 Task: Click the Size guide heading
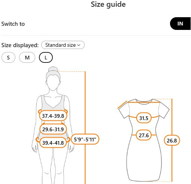click(108, 4)
